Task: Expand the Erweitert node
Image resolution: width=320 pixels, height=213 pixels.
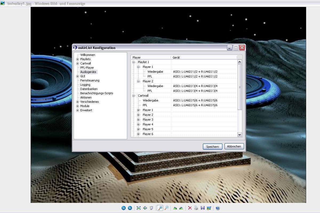Action: tap(77, 110)
